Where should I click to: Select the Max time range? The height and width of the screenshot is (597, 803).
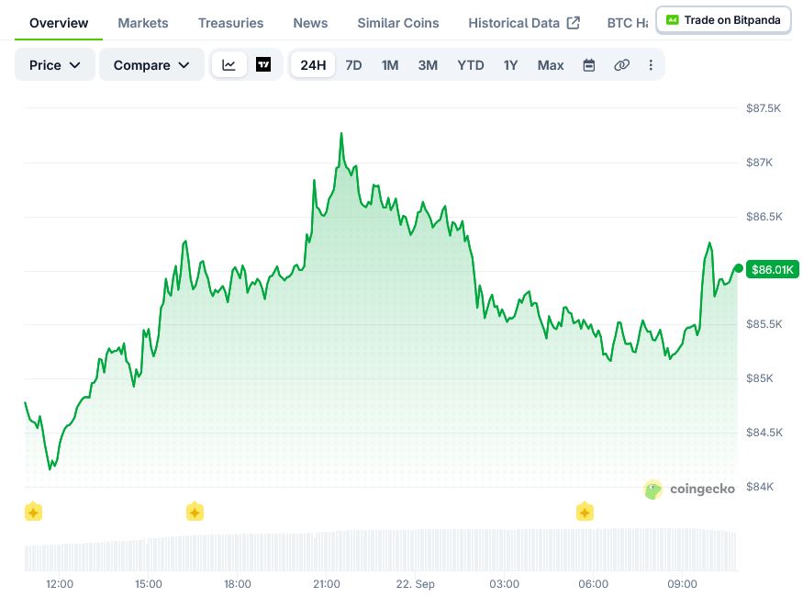[x=551, y=65]
